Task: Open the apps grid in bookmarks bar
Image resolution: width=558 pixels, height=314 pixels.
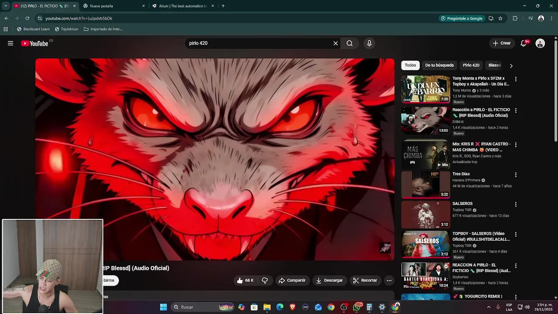Action: (x=6, y=29)
